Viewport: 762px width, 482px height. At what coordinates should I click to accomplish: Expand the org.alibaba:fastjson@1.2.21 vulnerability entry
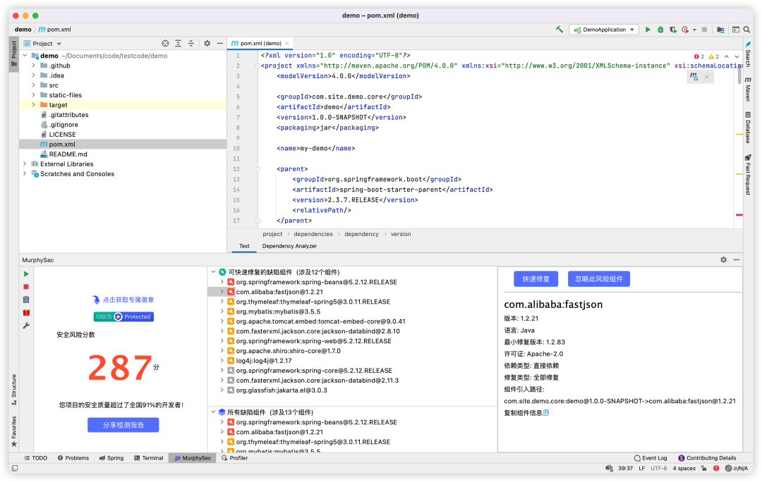click(x=220, y=291)
